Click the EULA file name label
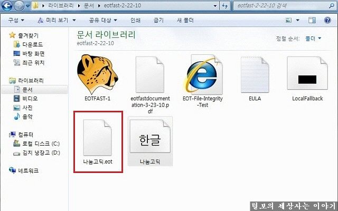This screenshot has width=338, height=211. click(x=255, y=99)
